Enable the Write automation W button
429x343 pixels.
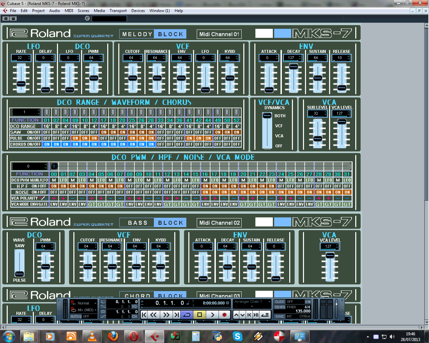[13, 19]
